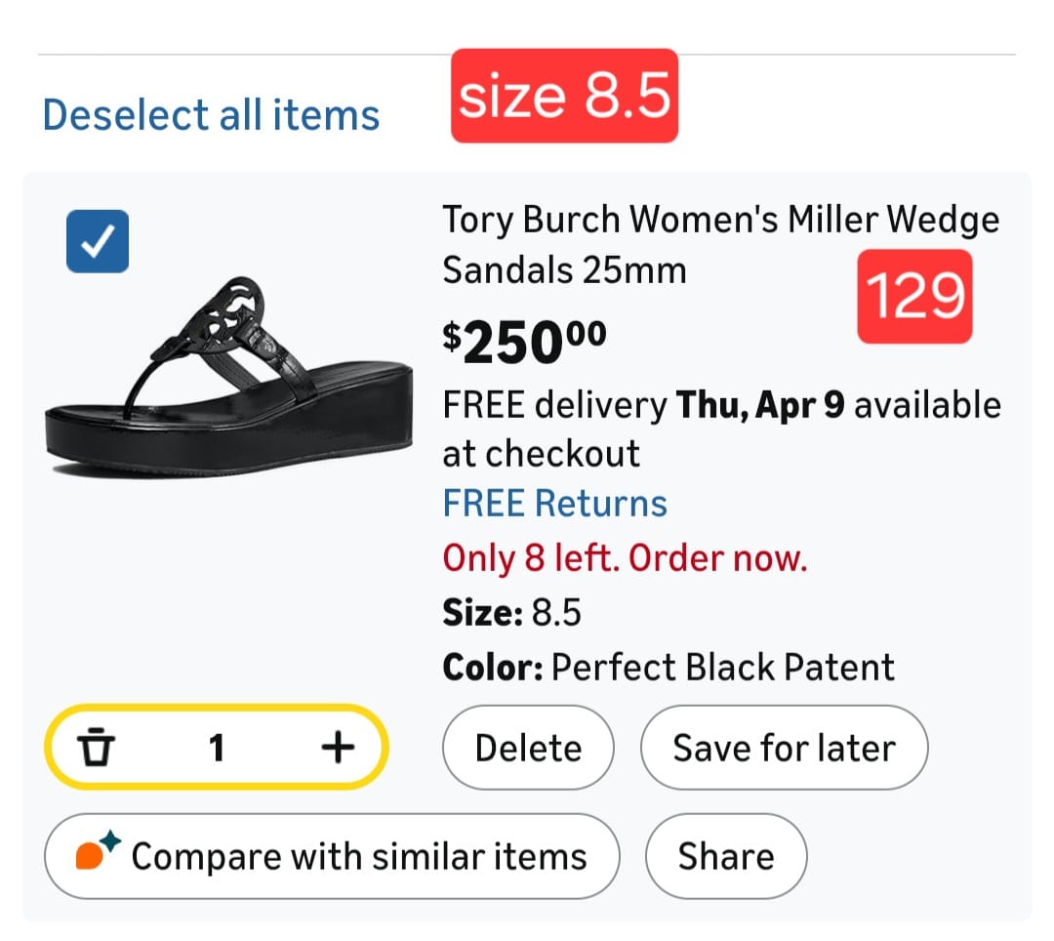Click the quantity number 1 field

[217, 749]
